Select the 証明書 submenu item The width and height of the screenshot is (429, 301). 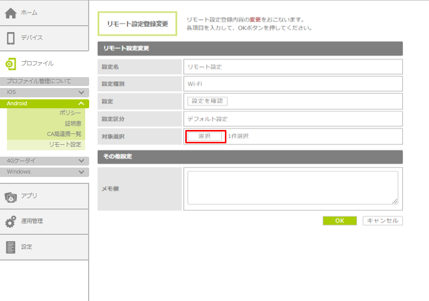click(x=73, y=124)
